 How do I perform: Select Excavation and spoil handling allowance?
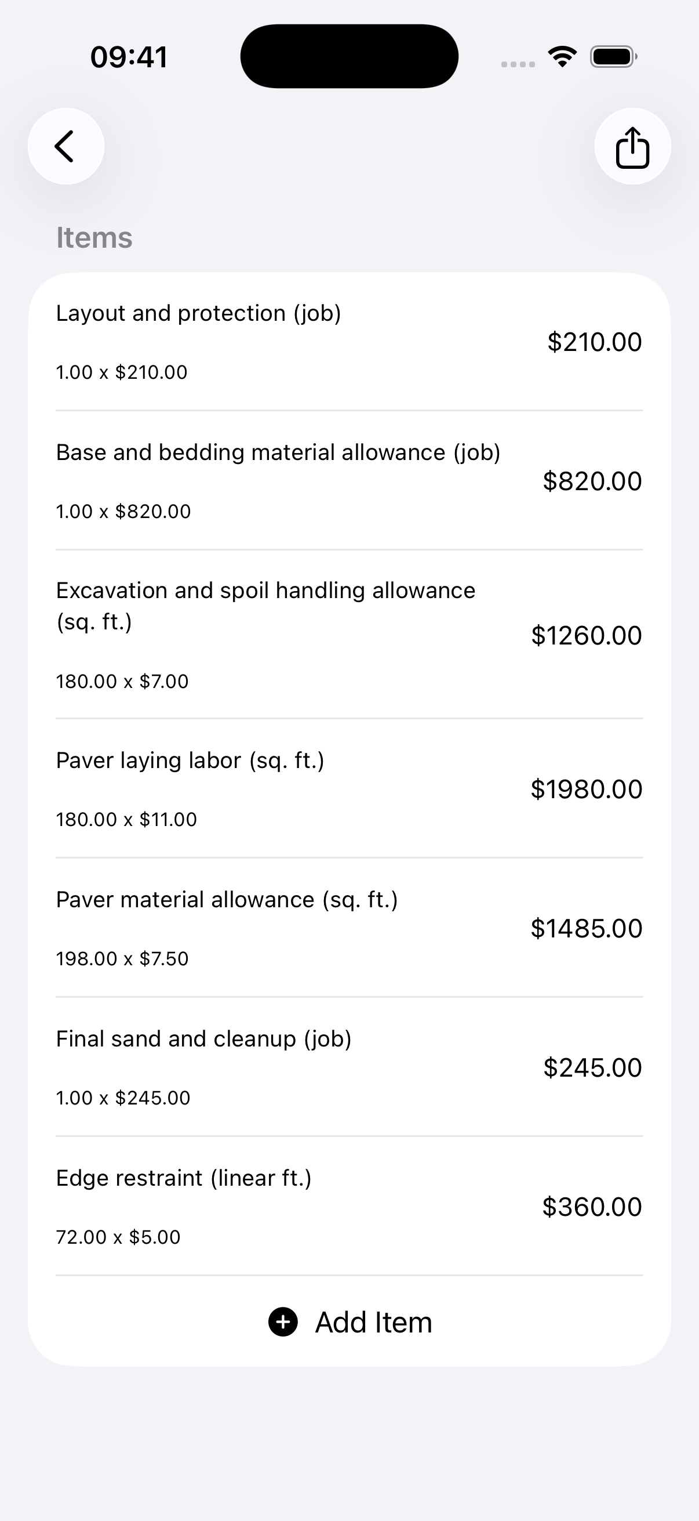pyautogui.click(x=349, y=635)
